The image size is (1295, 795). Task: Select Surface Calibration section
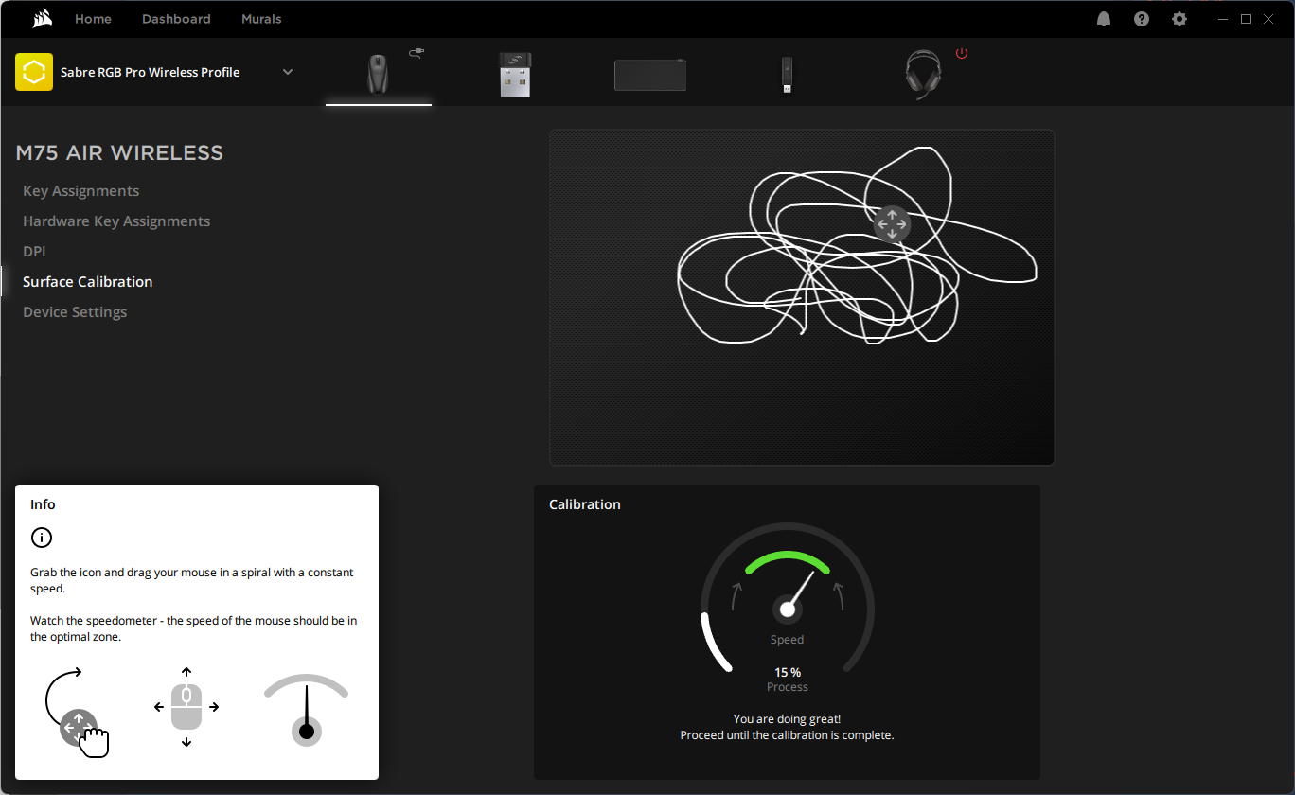point(87,282)
